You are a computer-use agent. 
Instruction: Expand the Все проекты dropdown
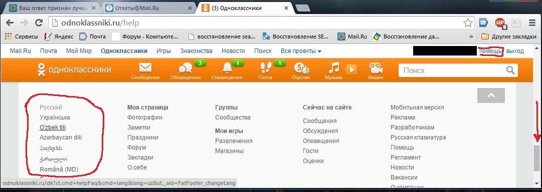pos(301,51)
